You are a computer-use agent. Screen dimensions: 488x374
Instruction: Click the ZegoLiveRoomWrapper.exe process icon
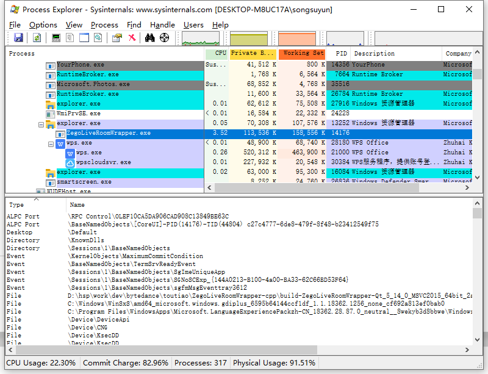point(60,134)
